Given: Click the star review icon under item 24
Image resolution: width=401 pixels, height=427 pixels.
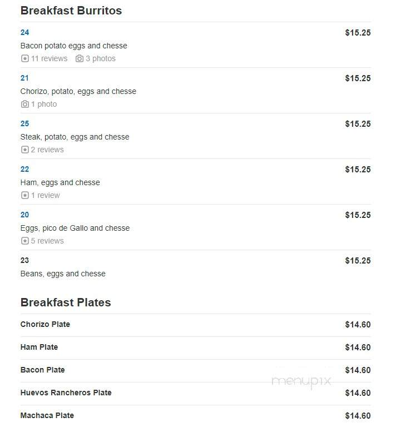Looking at the screenshot, I should click(x=25, y=58).
